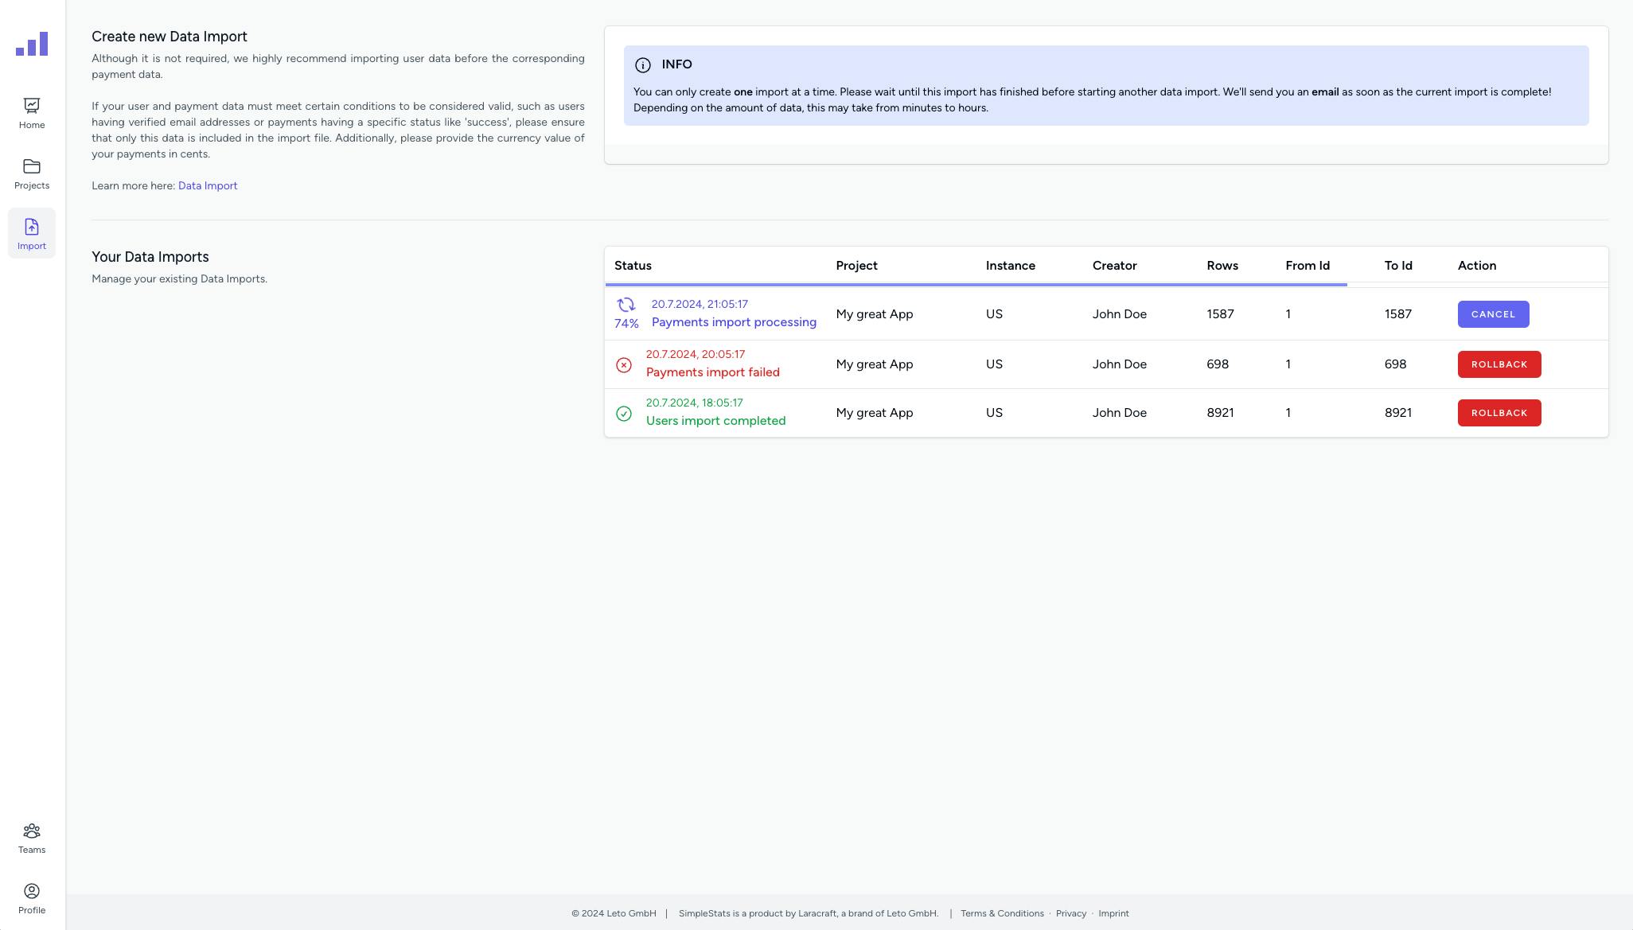Image resolution: width=1633 pixels, height=930 pixels.
Task: Select the Import file upload icon
Action: pyautogui.click(x=32, y=227)
